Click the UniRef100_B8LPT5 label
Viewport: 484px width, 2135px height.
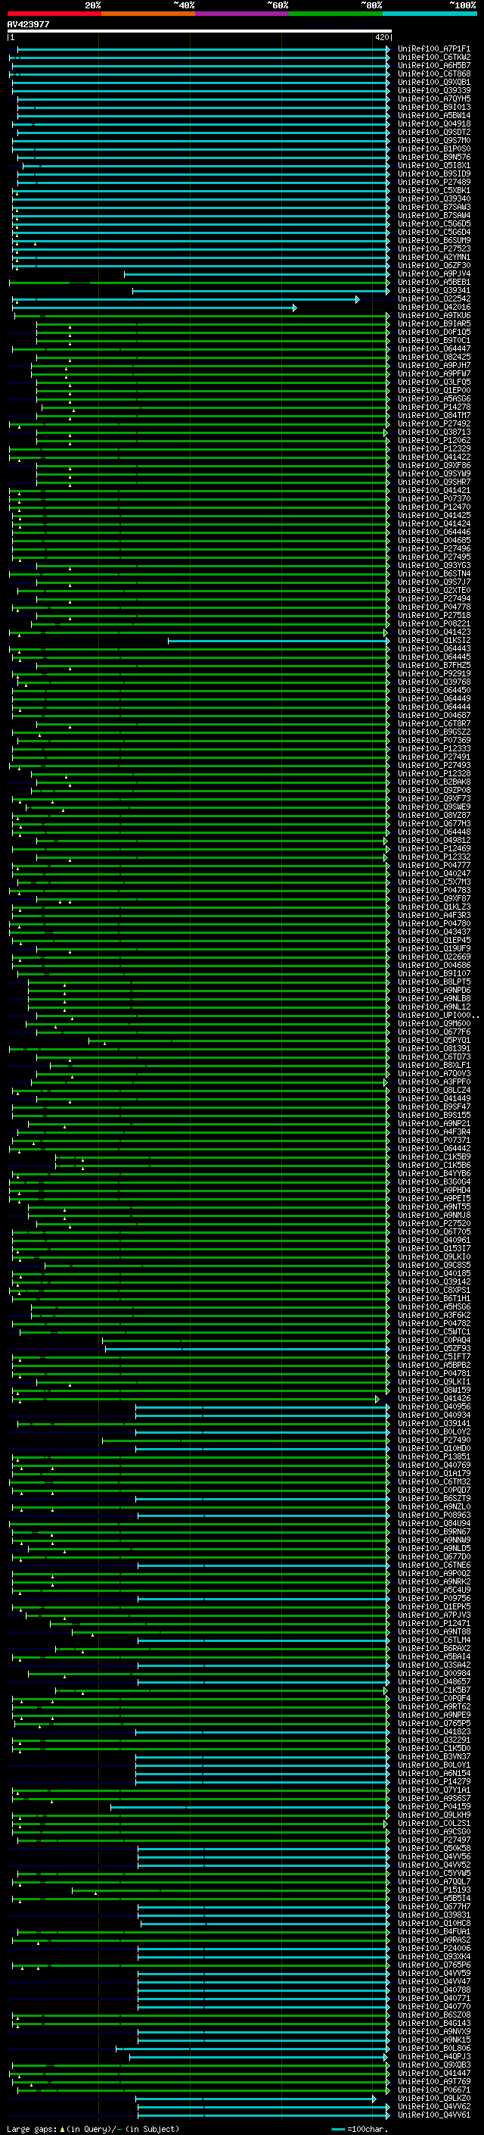click(x=433, y=982)
